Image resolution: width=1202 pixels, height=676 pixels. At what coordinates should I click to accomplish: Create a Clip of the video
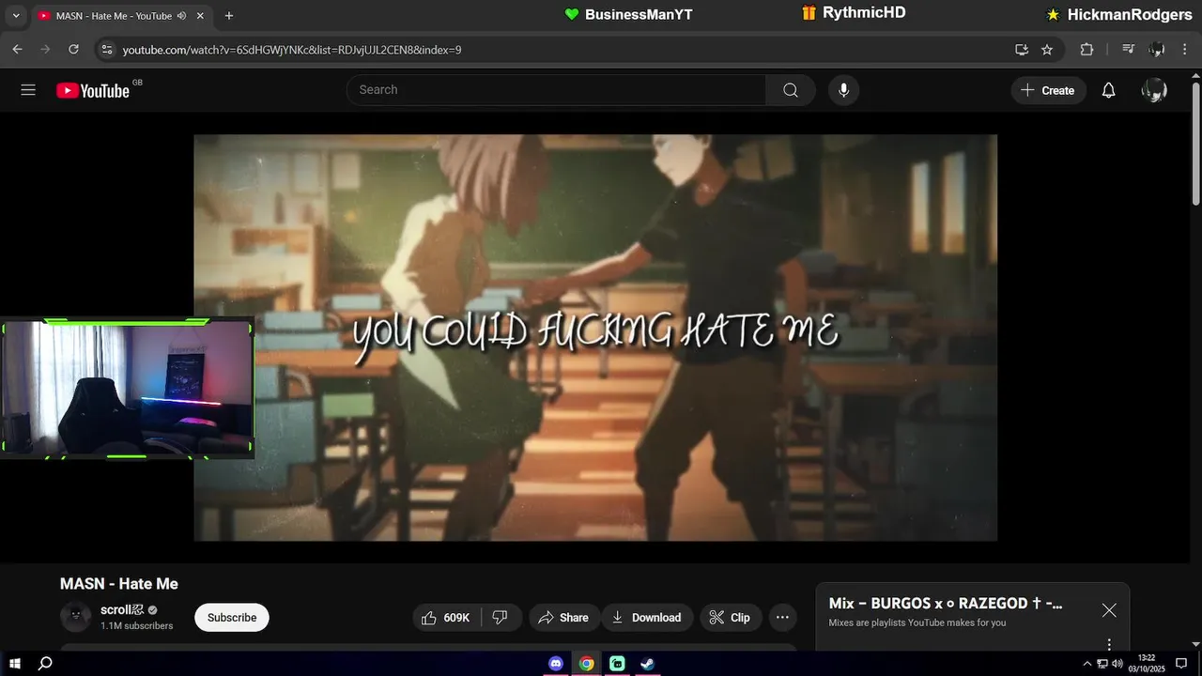point(730,617)
